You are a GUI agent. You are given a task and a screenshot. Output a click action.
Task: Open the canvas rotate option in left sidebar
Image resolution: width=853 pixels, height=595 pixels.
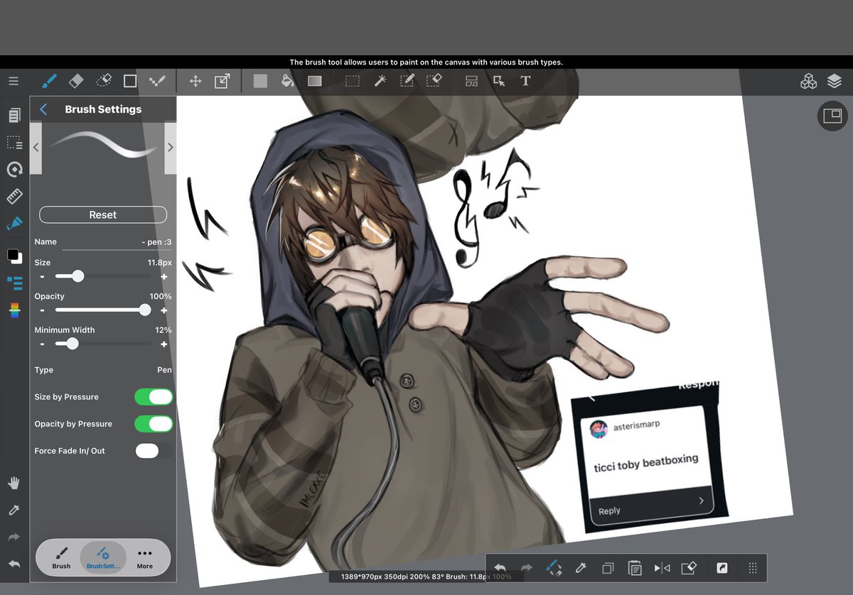coord(14,169)
